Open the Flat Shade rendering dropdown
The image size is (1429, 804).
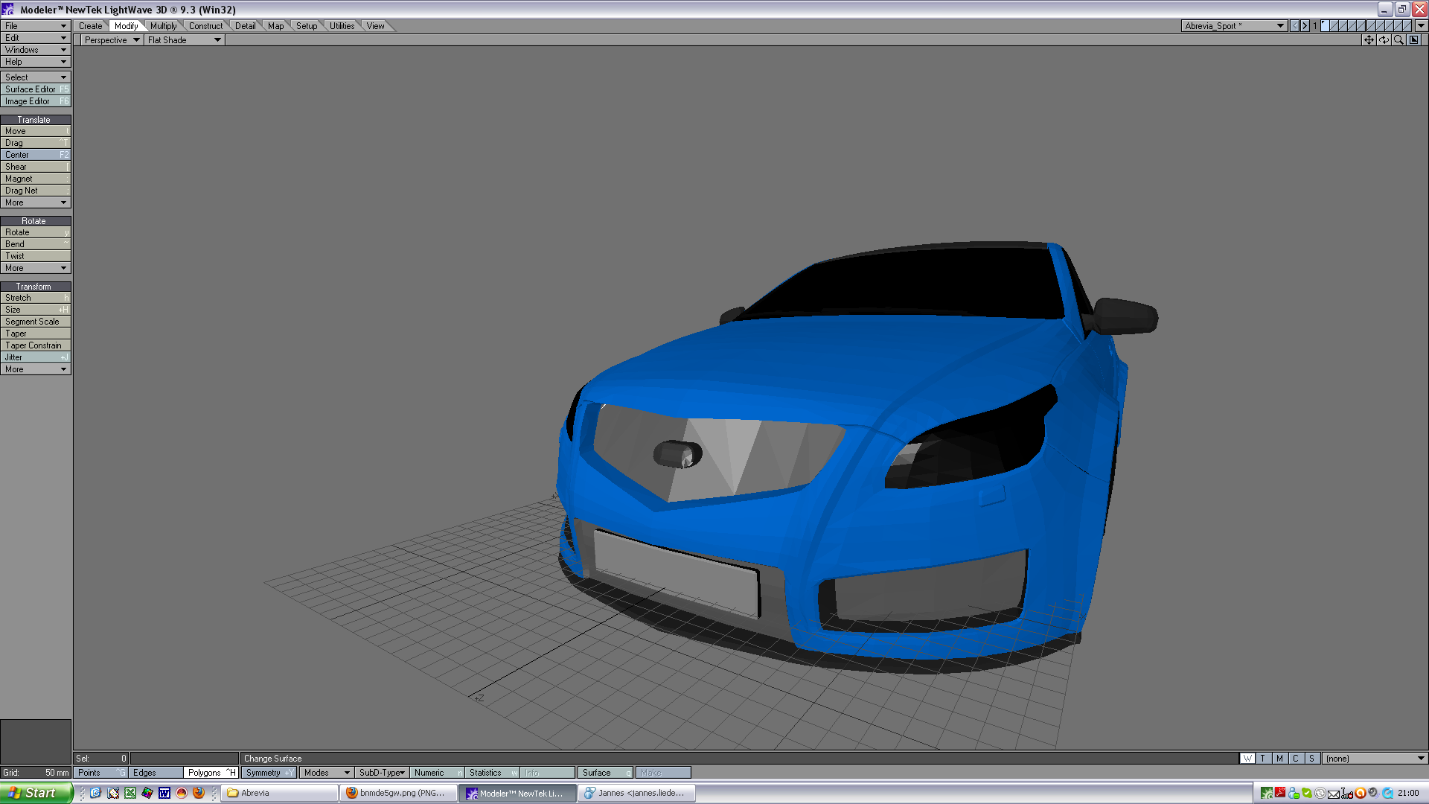(185, 40)
